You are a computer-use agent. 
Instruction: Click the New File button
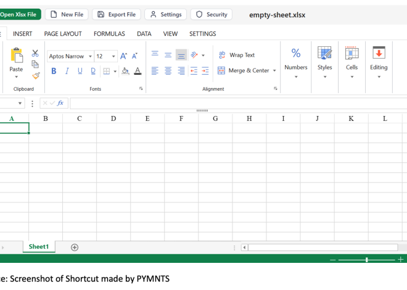coord(67,15)
